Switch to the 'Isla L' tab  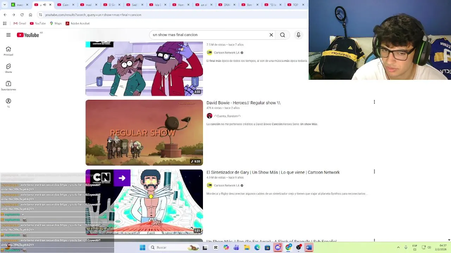pos(157,5)
